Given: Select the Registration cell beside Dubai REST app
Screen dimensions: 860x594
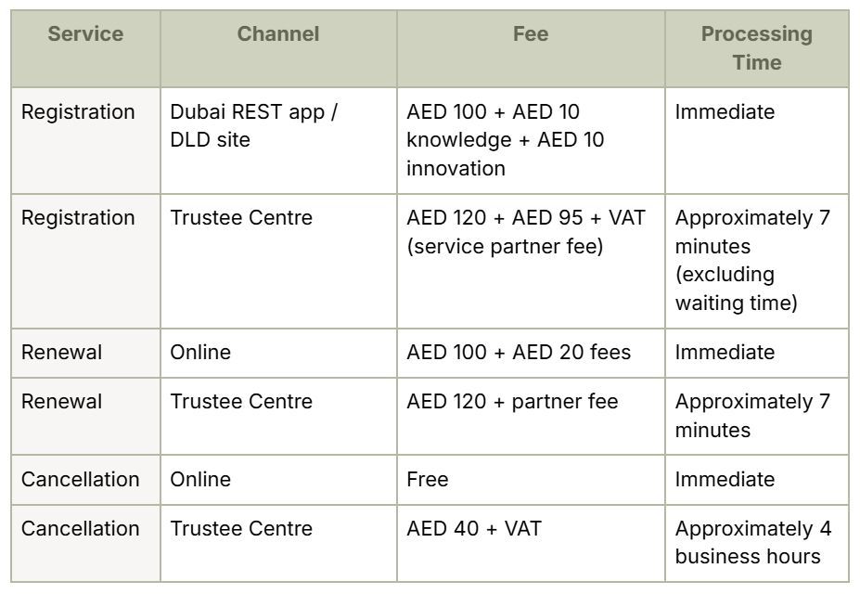Looking at the screenshot, I should pyautogui.click(x=78, y=112).
